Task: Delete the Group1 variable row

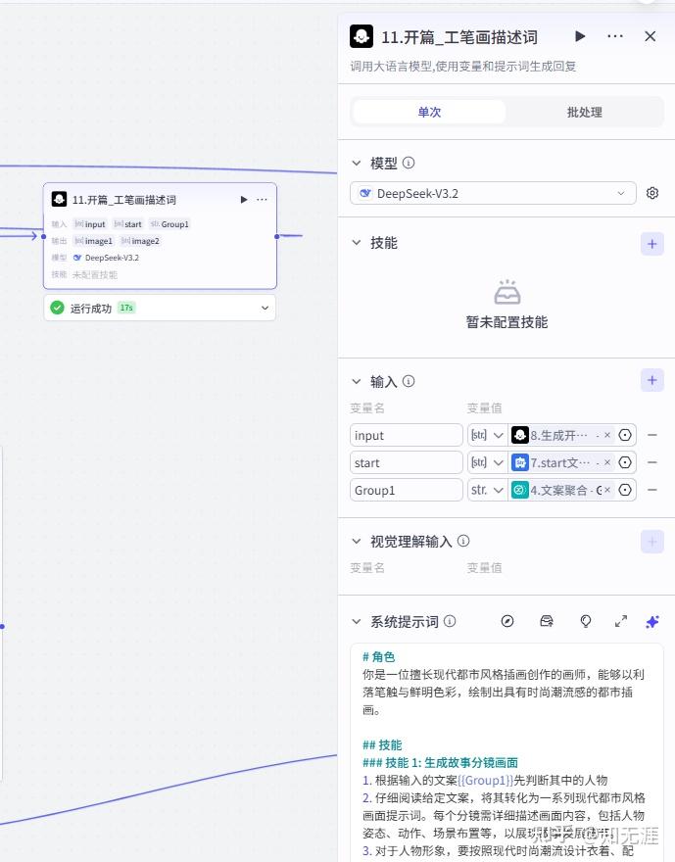Action: (x=652, y=490)
